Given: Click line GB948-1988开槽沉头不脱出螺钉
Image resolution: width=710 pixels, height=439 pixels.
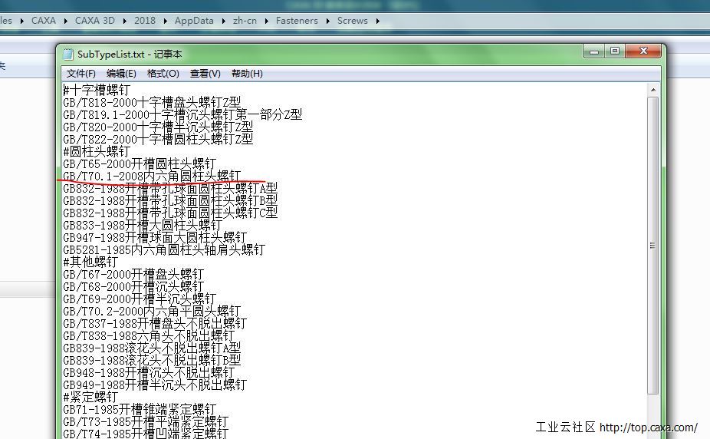Looking at the screenshot, I should (x=149, y=372).
